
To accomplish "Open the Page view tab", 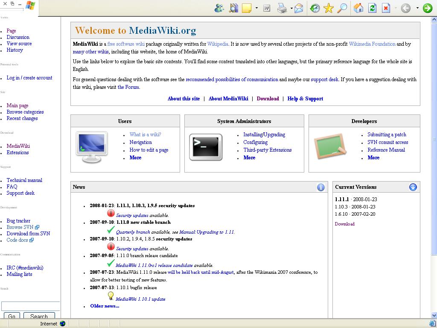I will pos(11,31).
